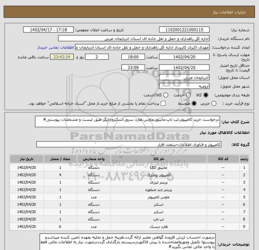Screen dimensions: 259x250
Task: Click the تعداد / مقدار column header
Action: tap(60, 159)
